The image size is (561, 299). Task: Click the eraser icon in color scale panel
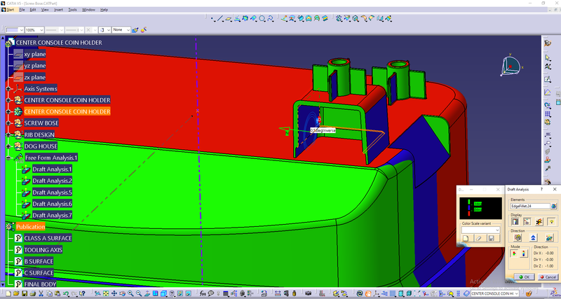(478, 239)
